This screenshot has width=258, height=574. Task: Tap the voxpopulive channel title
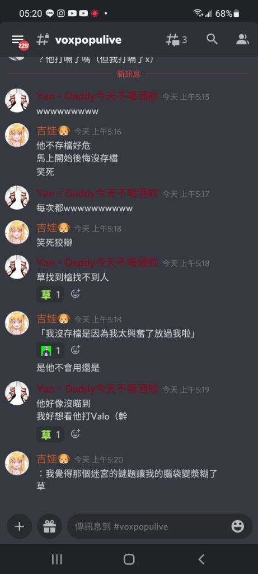[88, 40]
